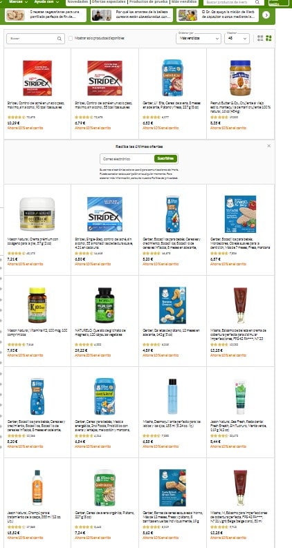This screenshot has height=548, width=292.
Task: Switch to the grid view layout icon
Action: pos(268,38)
